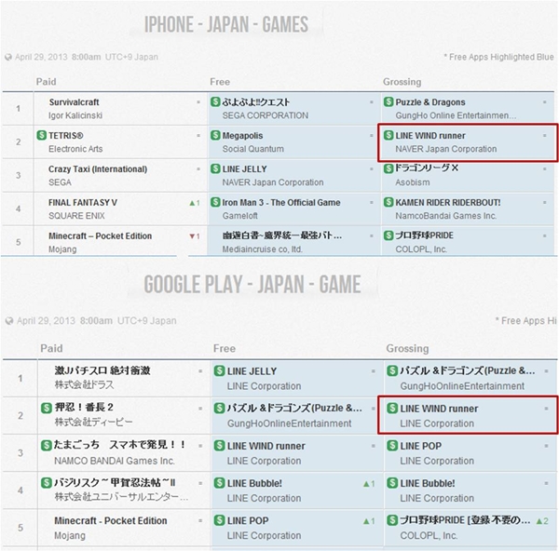Image resolution: width=559 pixels, height=551 pixels.
Task: Select the Grossing column header of the iPhone chart
Action: click(402, 82)
